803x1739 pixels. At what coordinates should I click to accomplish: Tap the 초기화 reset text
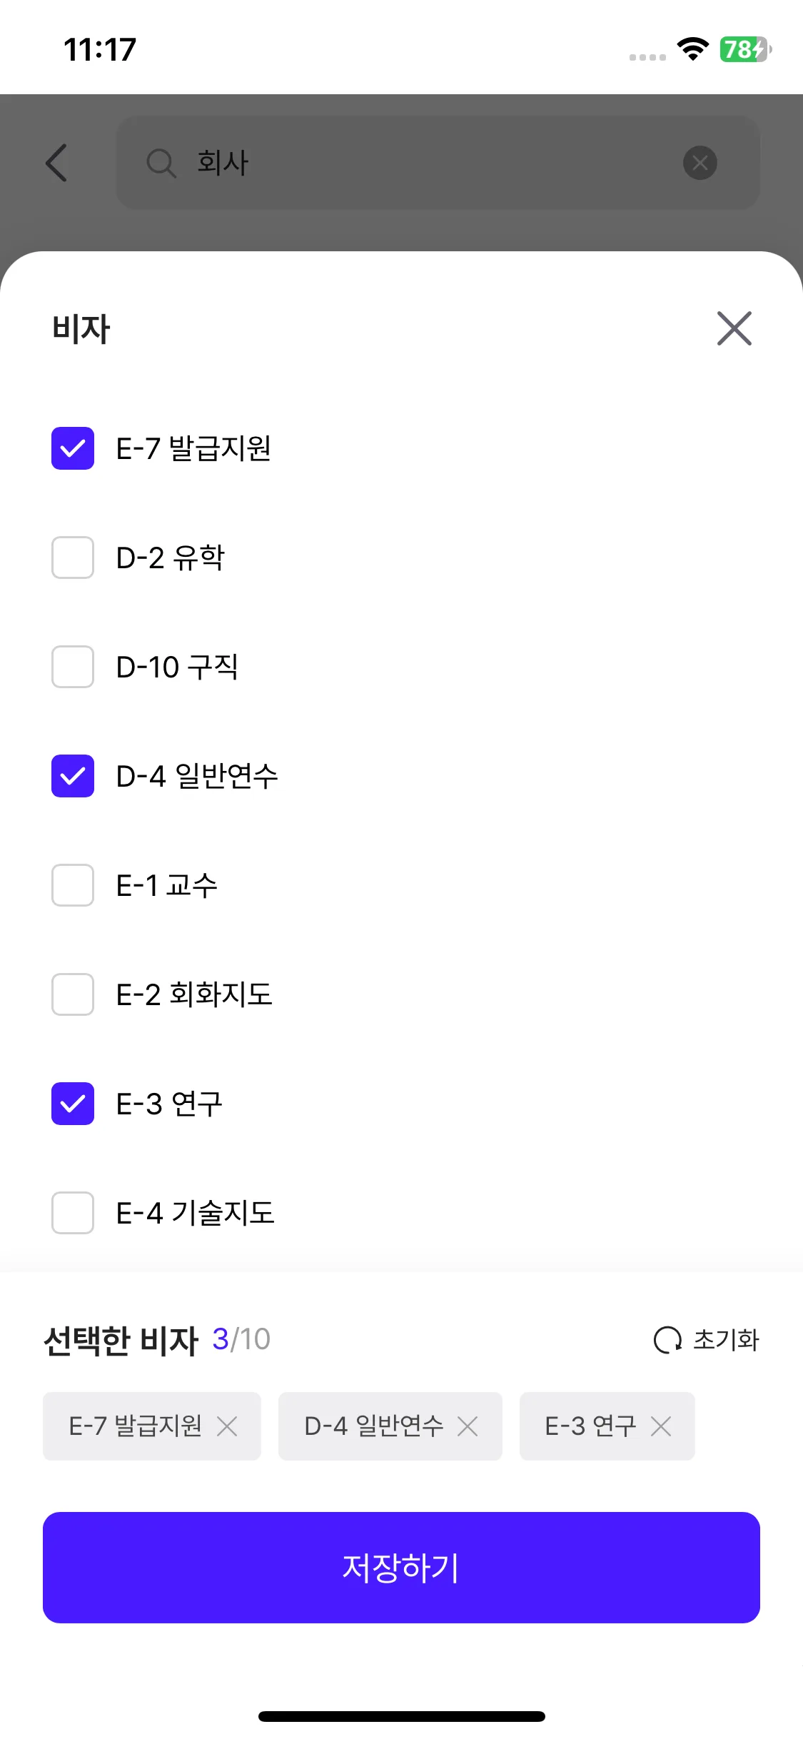(x=726, y=1340)
